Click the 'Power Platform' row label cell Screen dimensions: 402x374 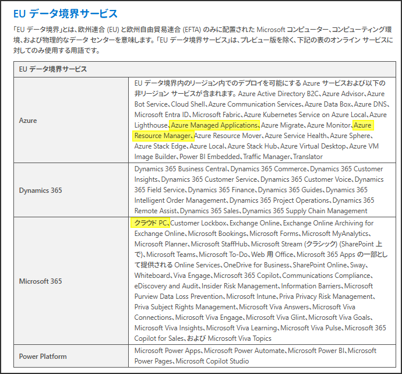[x=71, y=356]
